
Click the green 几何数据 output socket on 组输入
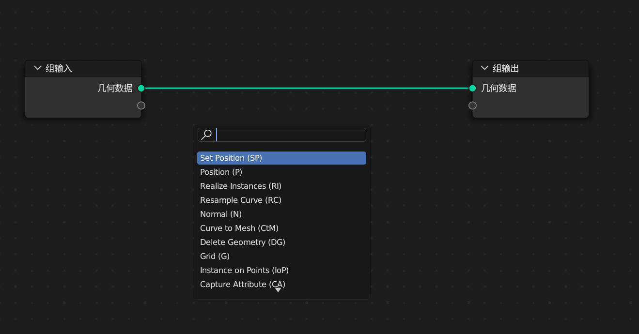point(141,88)
